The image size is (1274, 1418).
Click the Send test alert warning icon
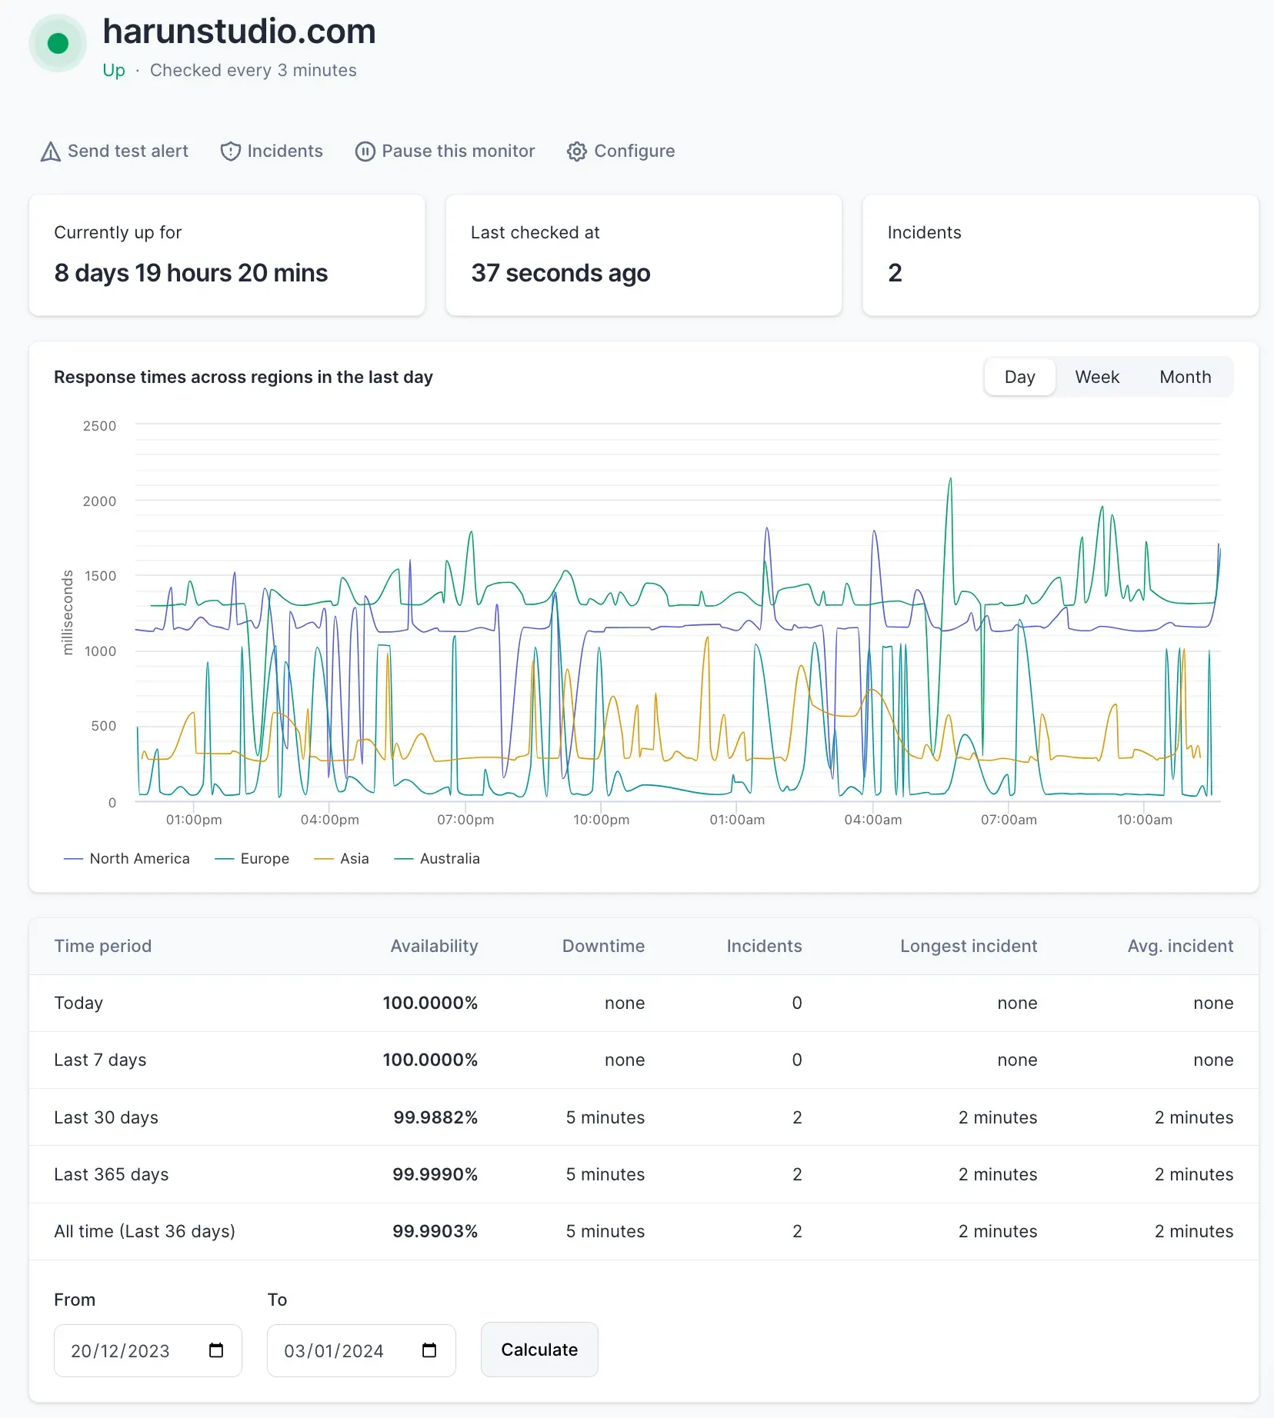[x=49, y=151]
